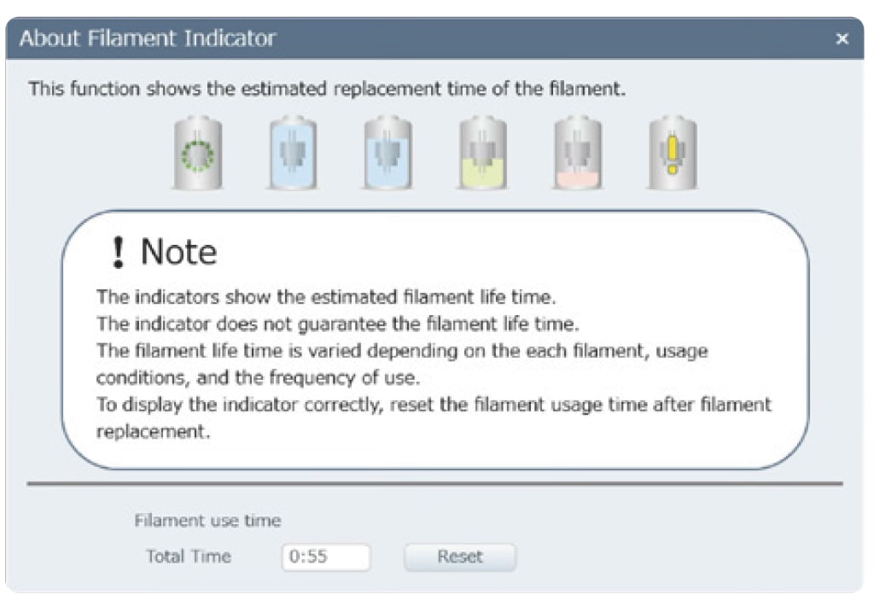
Task: Click the sentence about resetting after filament replacement
Action: point(434,417)
